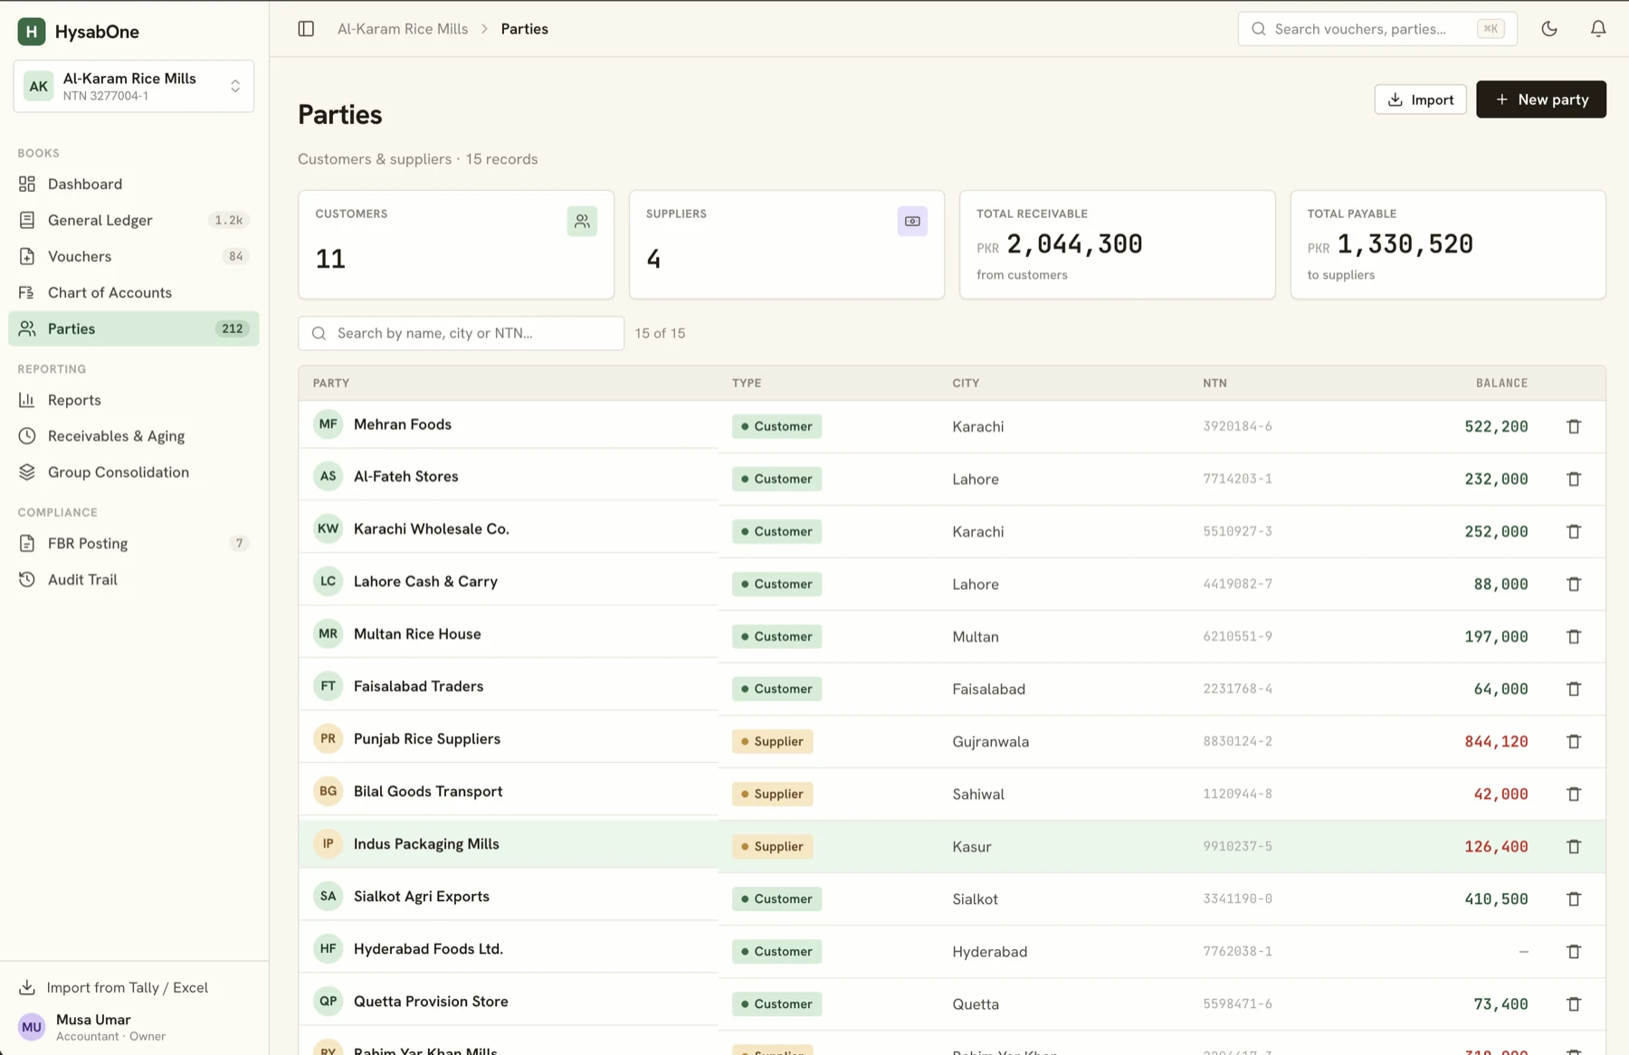Select Multan Rice House party name

tap(417, 633)
